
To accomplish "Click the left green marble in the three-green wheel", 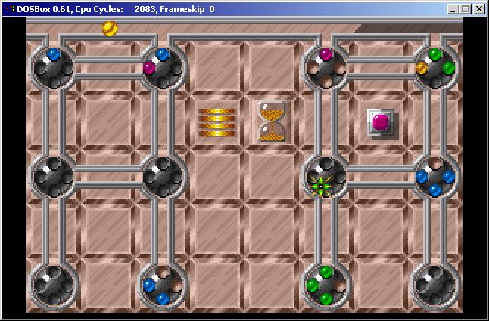I will click(x=312, y=286).
